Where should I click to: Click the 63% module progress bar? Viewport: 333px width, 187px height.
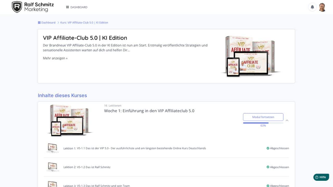tap(263, 123)
